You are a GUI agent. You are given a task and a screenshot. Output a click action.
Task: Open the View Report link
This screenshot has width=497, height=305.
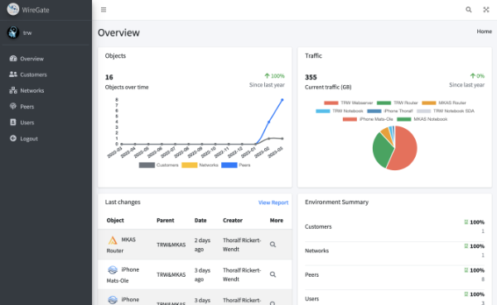[273, 203]
